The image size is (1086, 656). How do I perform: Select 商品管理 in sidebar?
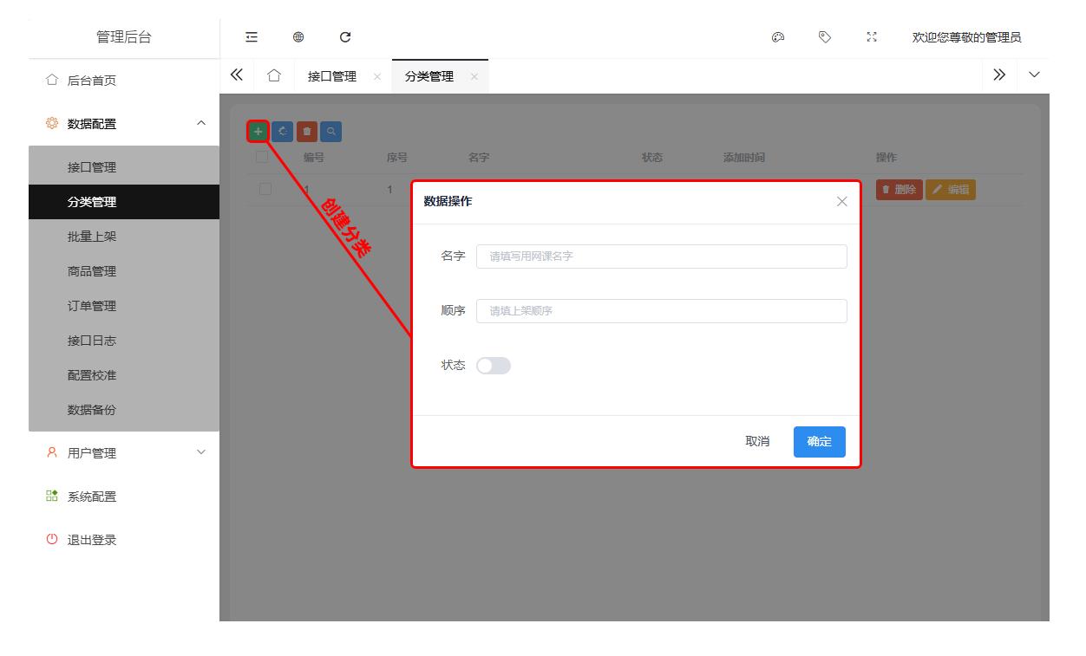[124, 271]
